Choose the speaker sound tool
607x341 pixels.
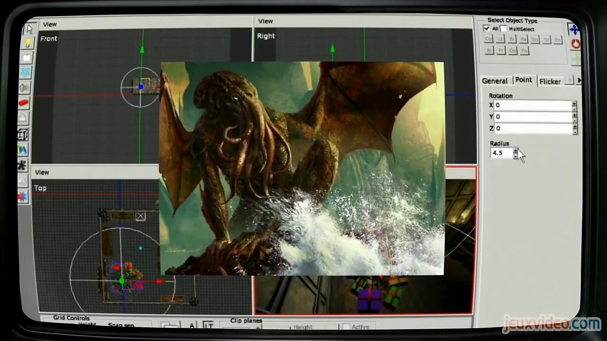tap(24, 87)
